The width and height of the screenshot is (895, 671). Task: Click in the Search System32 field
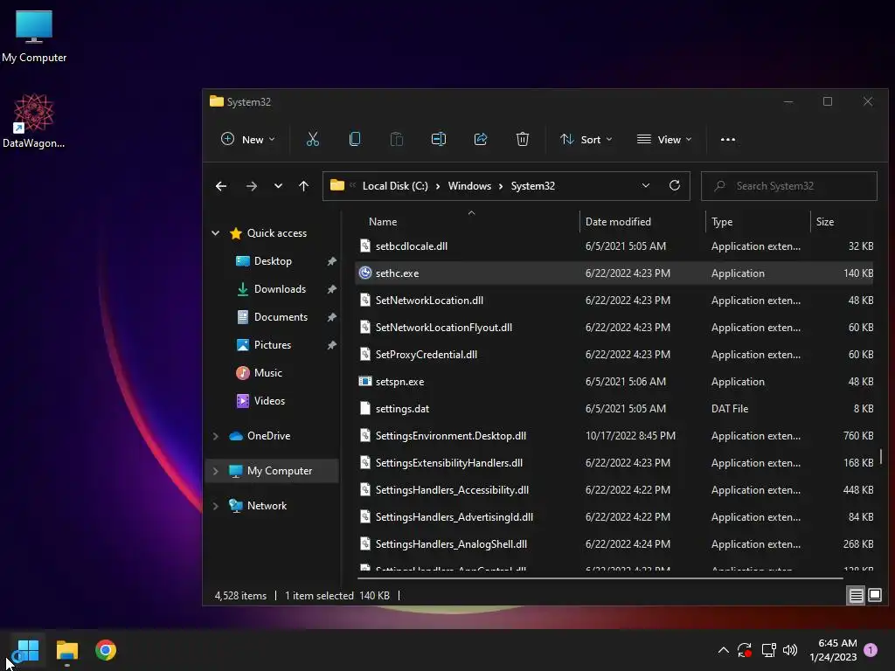(x=789, y=186)
